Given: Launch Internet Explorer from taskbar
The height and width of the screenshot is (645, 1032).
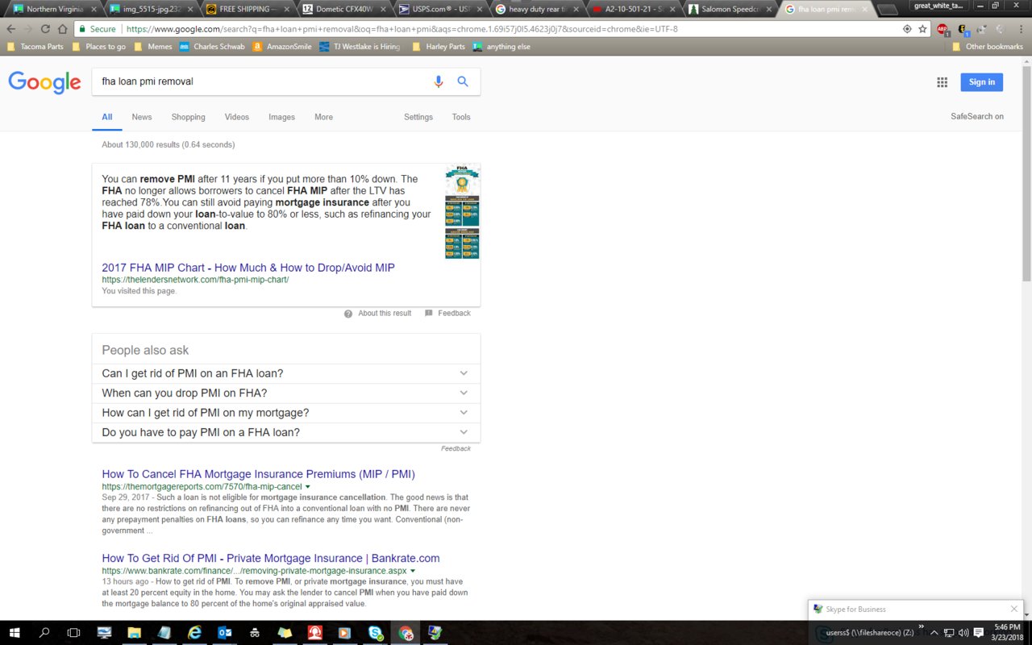Looking at the screenshot, I should coord(194,633).
